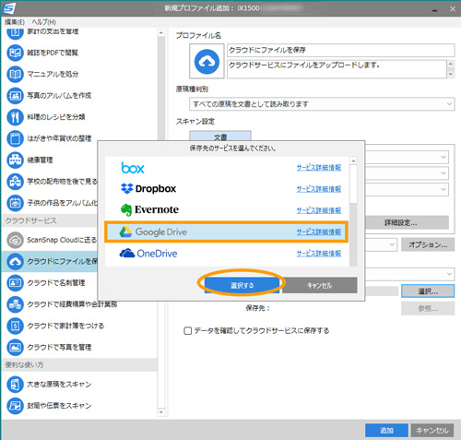Screen dimensions: 461x440
Task: Cancel the service selection dialog
Action: (320, 285)
